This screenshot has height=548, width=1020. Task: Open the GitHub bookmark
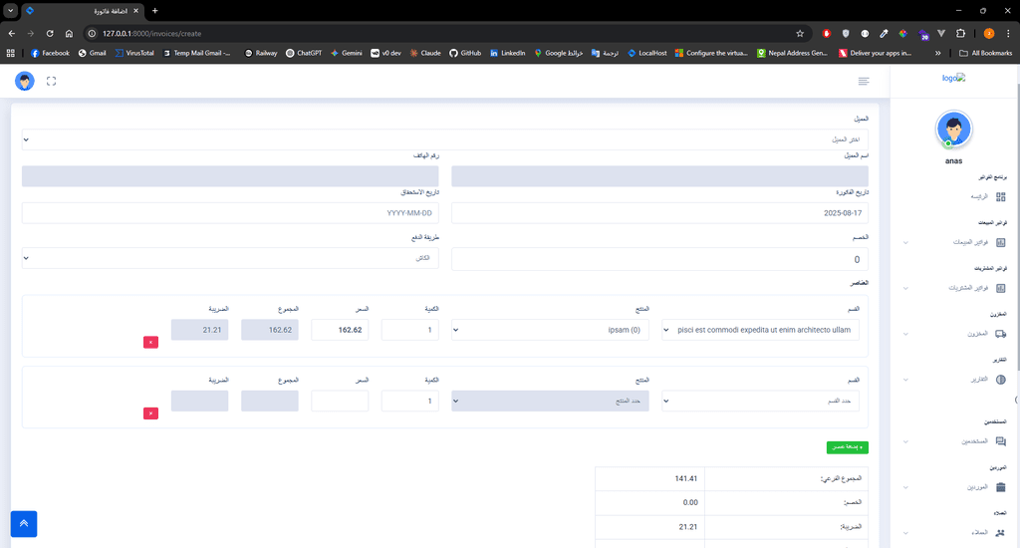pos(465,53)
